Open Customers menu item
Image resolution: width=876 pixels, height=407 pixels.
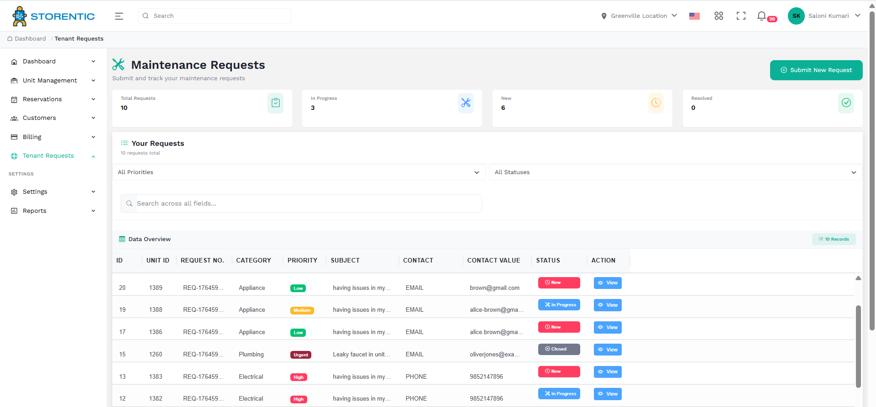click(53, 118)
